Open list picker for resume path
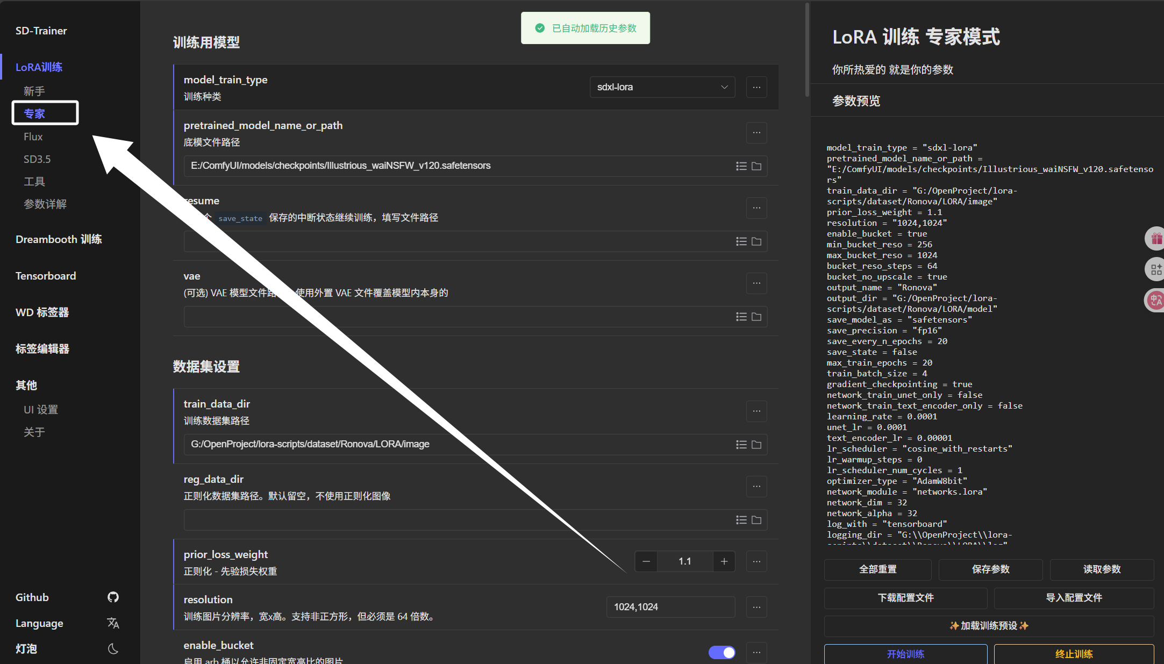Screen dimensions: 1164x664 point(741,241)
